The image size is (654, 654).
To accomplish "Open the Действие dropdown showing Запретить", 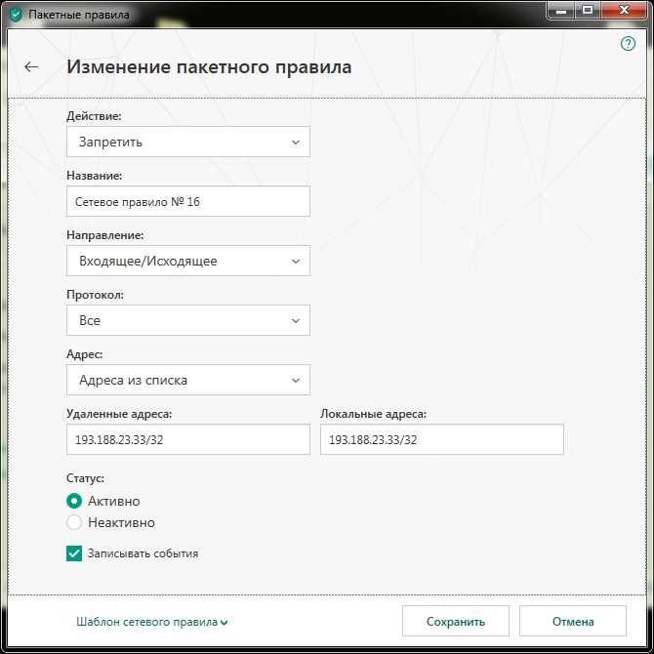I will pos(188,142).
